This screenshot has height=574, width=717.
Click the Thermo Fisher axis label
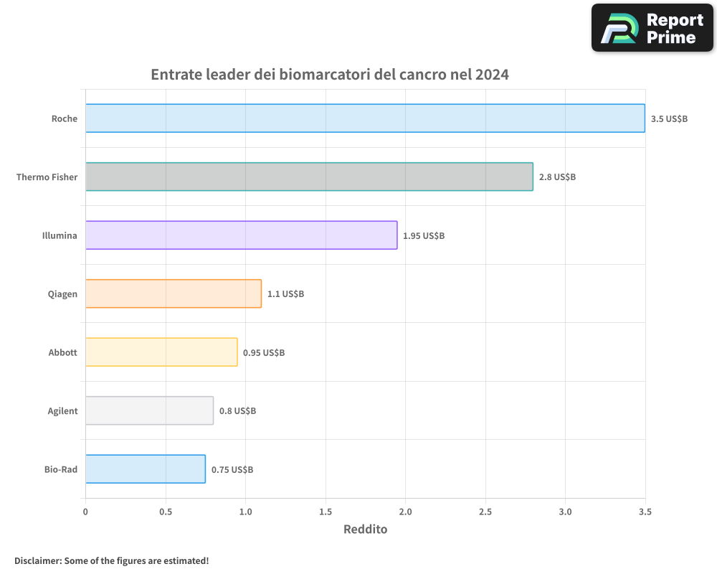point(47,177)
